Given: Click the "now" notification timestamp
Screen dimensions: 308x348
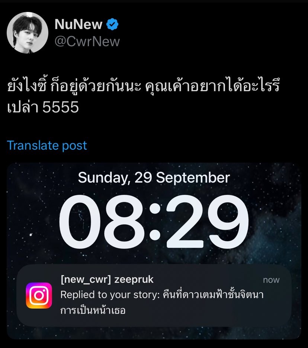Looking at the screenshot, I should click(271, 280).
